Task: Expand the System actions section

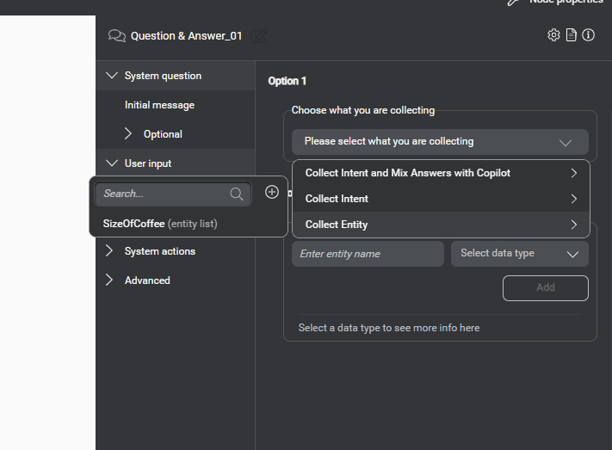Action: point(109,251)
